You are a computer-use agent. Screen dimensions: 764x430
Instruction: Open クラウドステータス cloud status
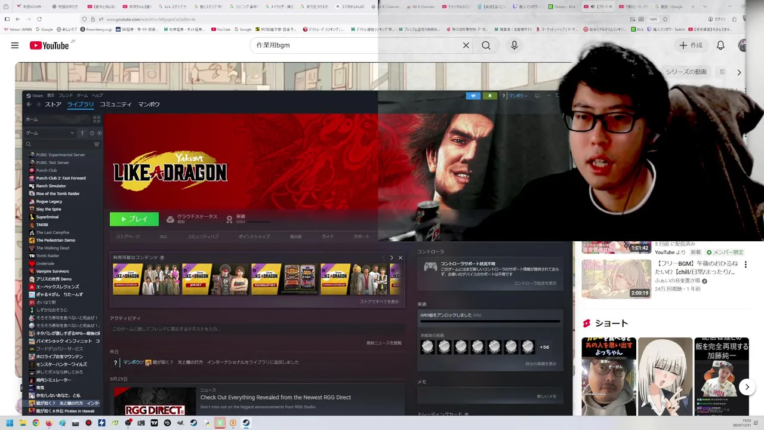tap(192, 219)
